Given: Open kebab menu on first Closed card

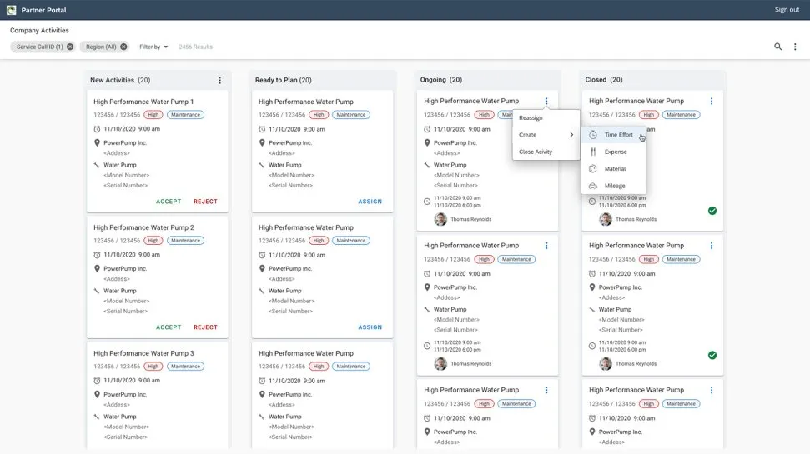Looking at the screenshot, I should (712, 102).
